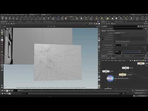The image size is (148, 111).
Task: Toggle checkbox beside the first slider parameter
Action: click(x=102, y=45)
